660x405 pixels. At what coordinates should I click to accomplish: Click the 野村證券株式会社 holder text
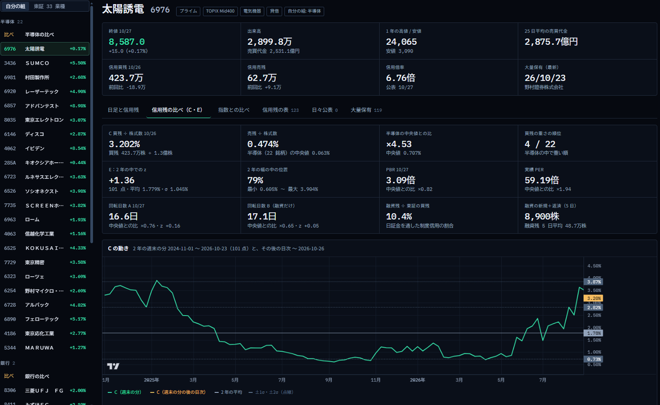click(x=544, y=88)
